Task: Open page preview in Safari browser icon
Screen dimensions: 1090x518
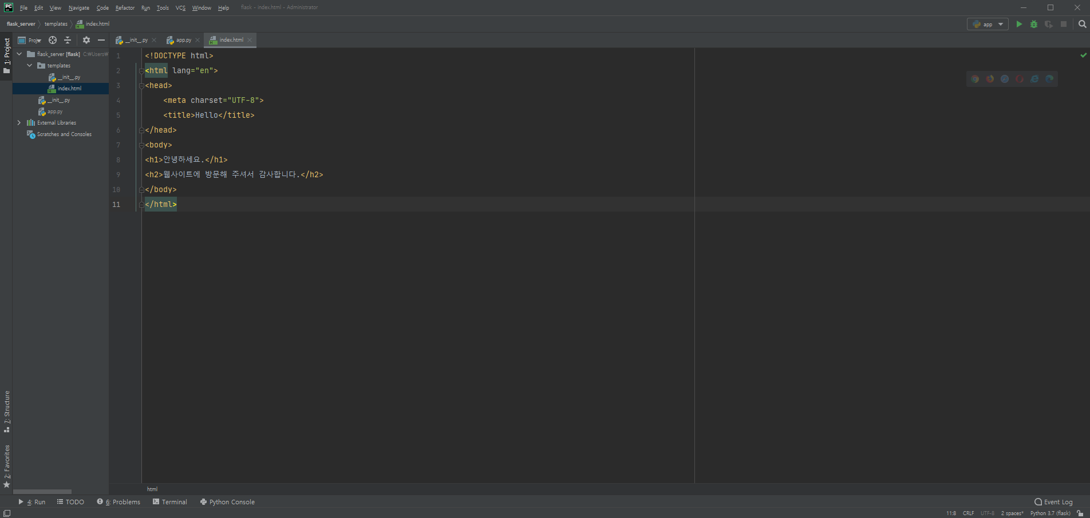Action: pyautogui.click(x=1005, y=79)
